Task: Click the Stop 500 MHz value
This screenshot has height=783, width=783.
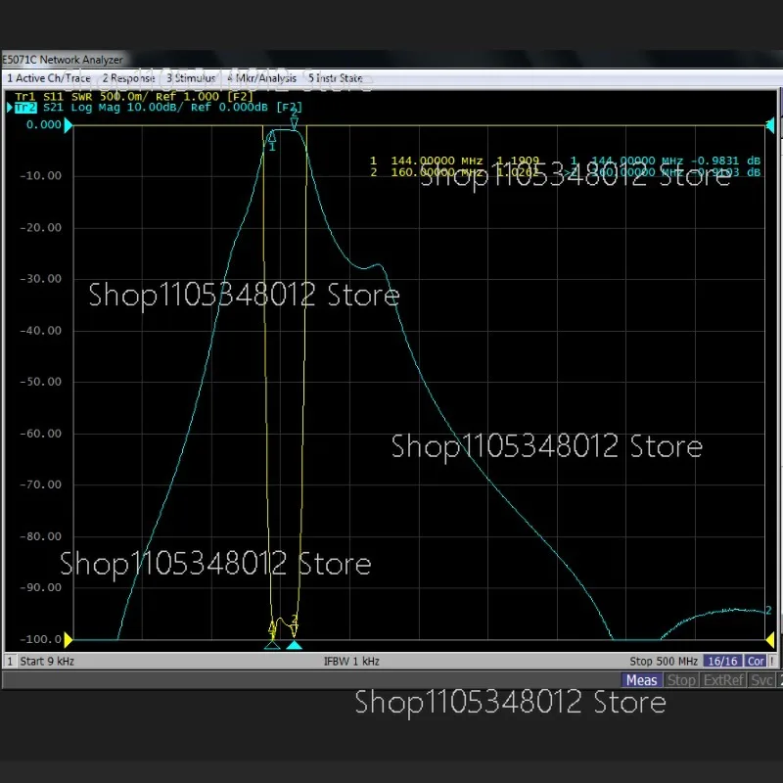Action: click(664, 662)
